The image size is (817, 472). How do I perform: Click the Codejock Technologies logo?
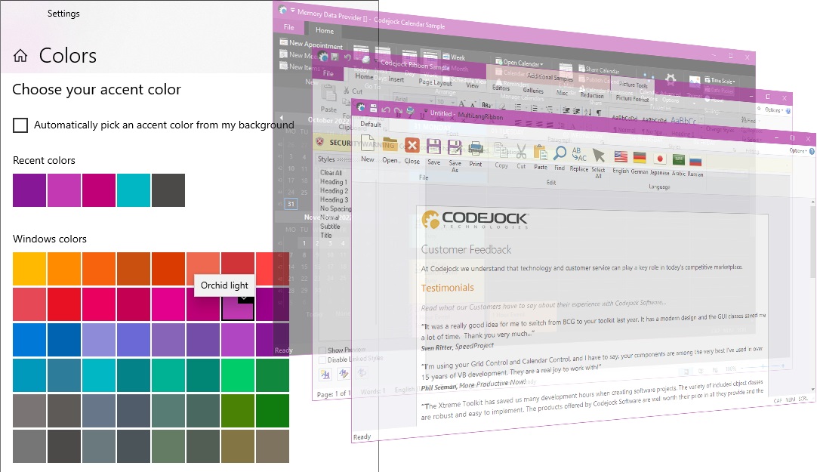(x=475, y=220)
